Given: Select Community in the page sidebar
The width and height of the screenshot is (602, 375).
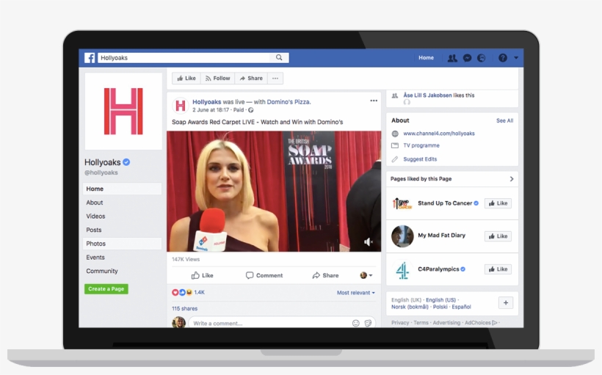Looking at the screenshot, I should (x=122, y=271).
